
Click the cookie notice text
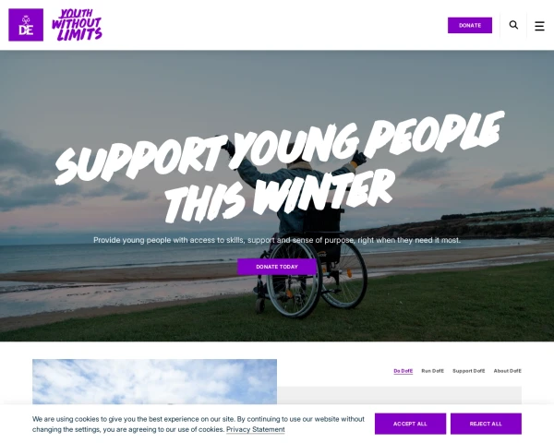[199, 425]
